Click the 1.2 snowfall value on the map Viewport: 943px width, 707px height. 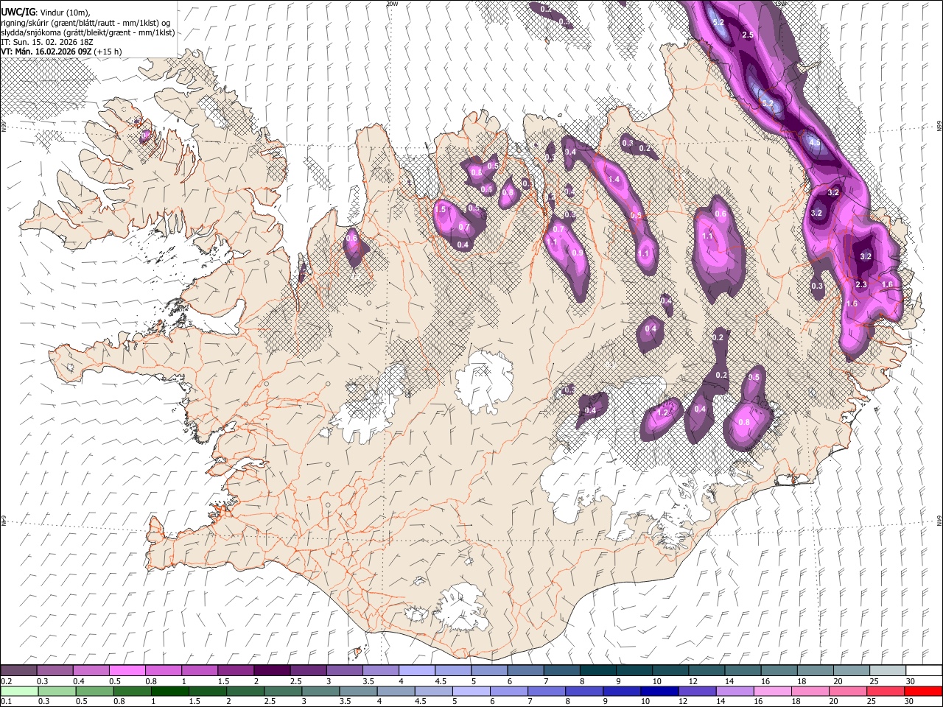(662, 412)
